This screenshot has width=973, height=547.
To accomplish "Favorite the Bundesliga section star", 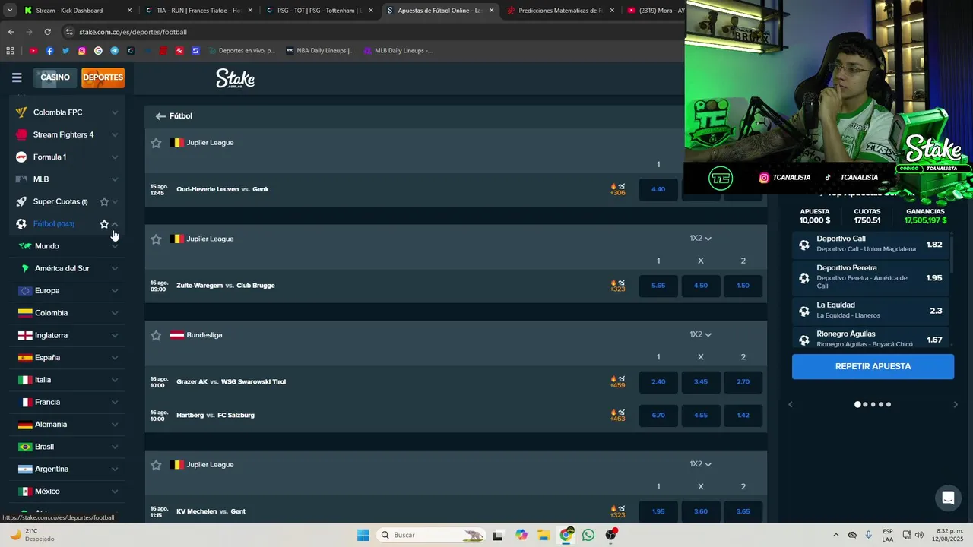I will (156, 335).
